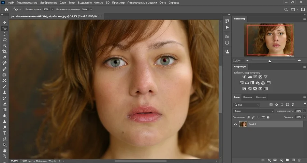Click the Navigator zoom slider handle
The width and height of the screenshot is (307, 163).
click(x=270, y=61)
